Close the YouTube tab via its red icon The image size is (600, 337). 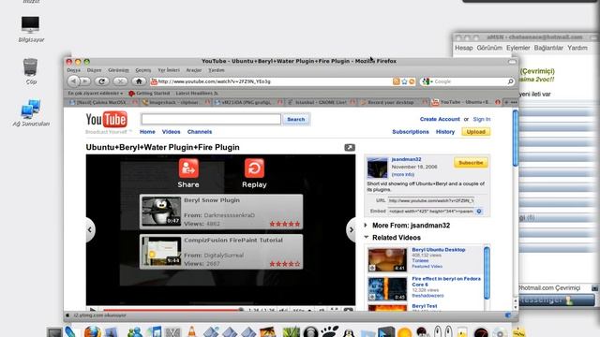pyautogui.click(x=498, y=102)
